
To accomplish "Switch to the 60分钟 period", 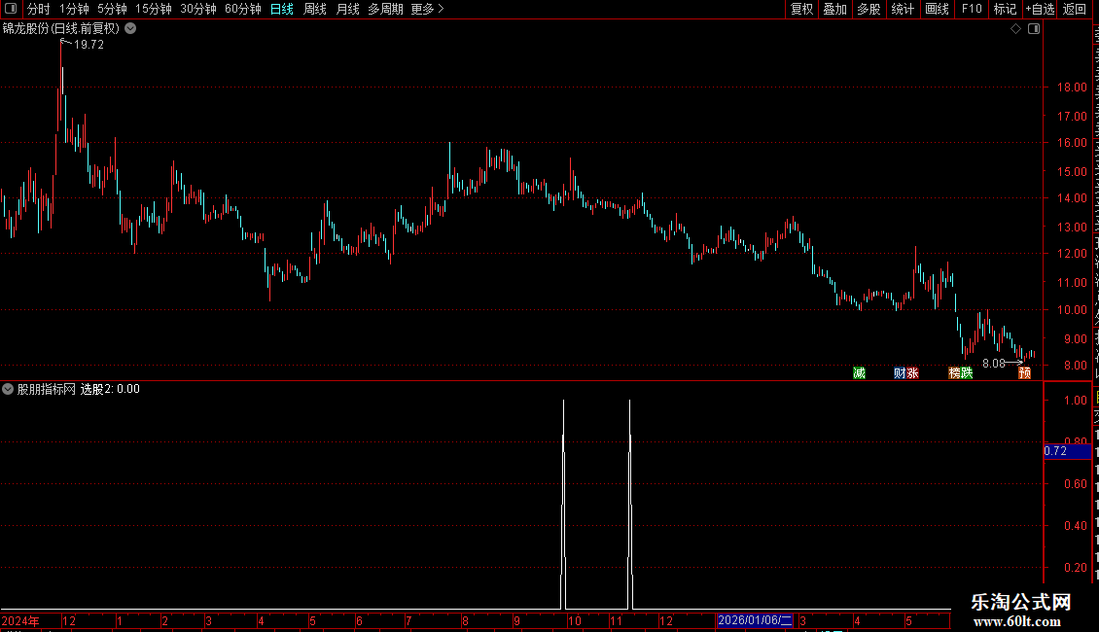I will click(x=243, y=9).
